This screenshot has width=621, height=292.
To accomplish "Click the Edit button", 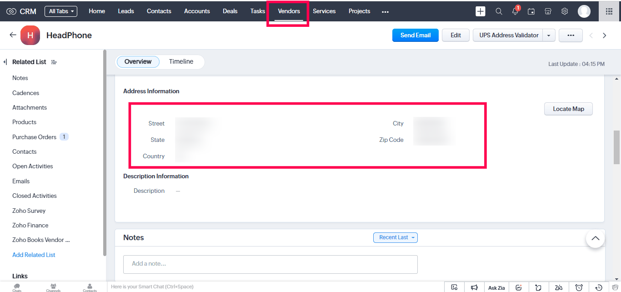I will click(x=456, y=35).
